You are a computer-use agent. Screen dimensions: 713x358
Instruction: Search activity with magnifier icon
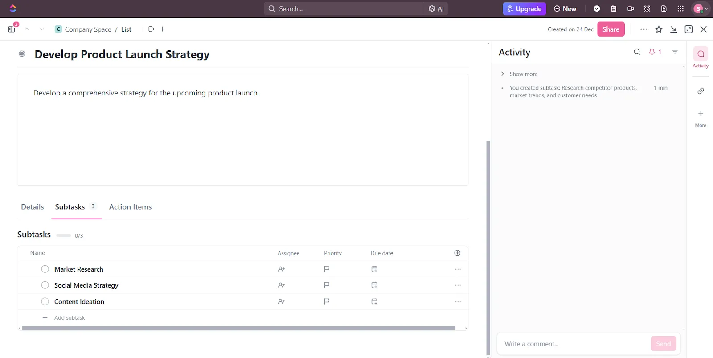637,52
